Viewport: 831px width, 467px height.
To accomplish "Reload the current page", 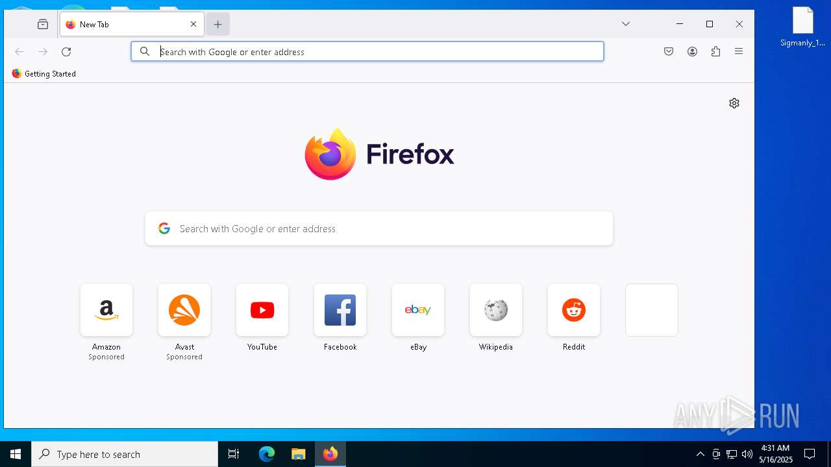I will (66, 51).
